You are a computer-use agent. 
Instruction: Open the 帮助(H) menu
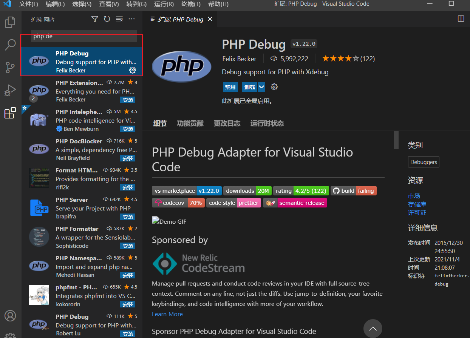tap(218, 4)
